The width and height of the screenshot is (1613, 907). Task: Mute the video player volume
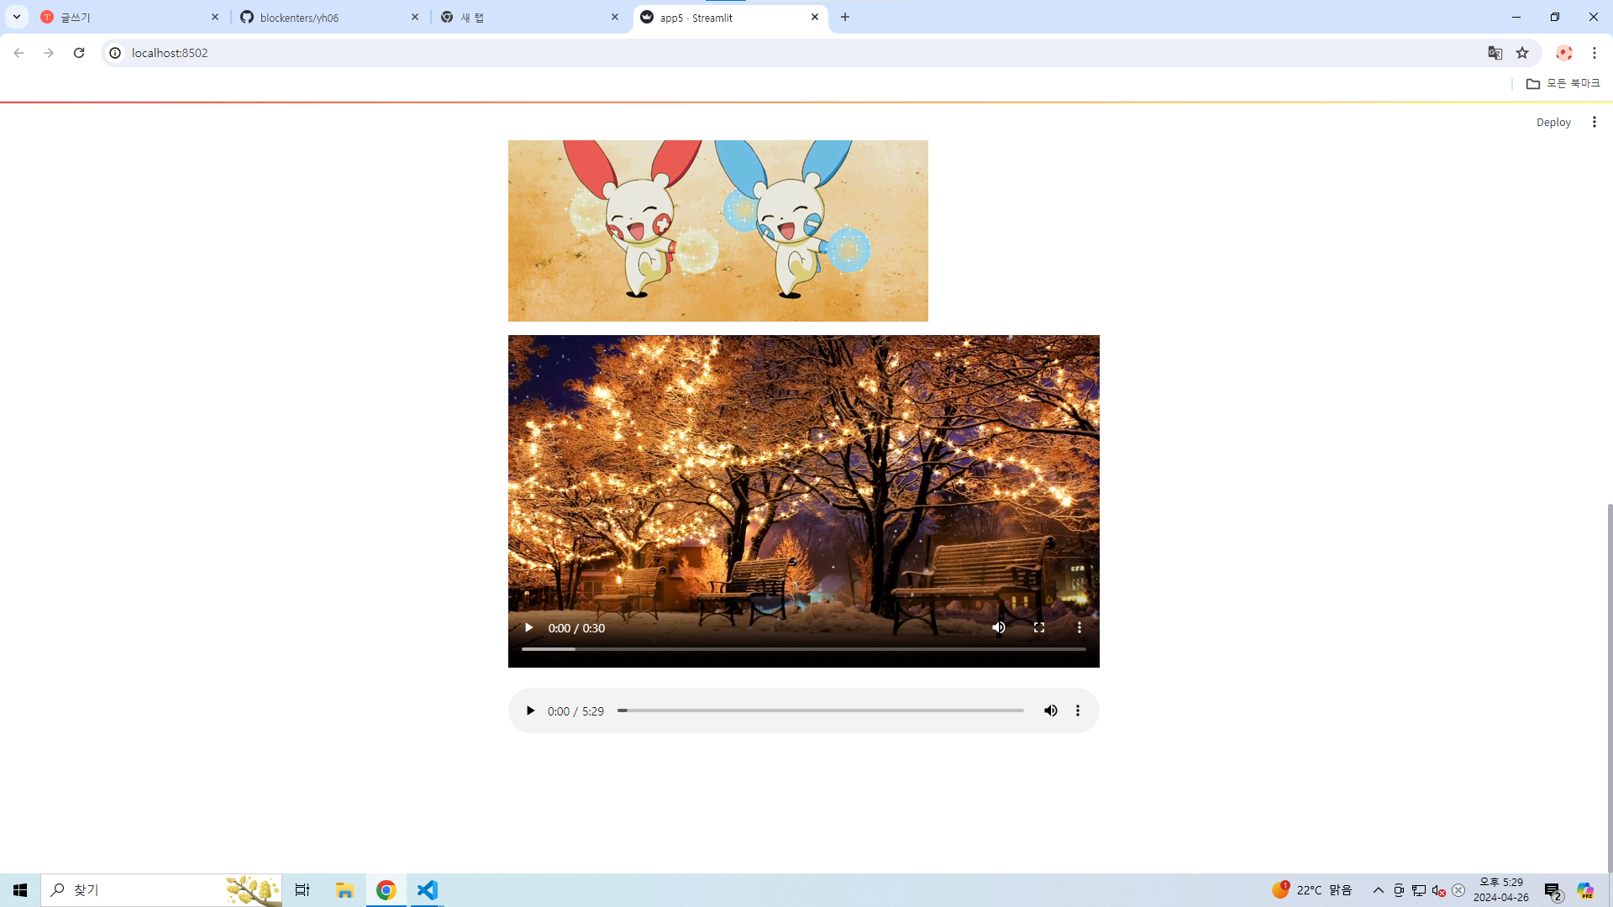998,627
